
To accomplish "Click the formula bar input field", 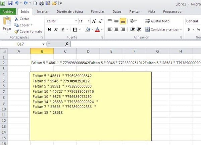I will tap(136, 44).
